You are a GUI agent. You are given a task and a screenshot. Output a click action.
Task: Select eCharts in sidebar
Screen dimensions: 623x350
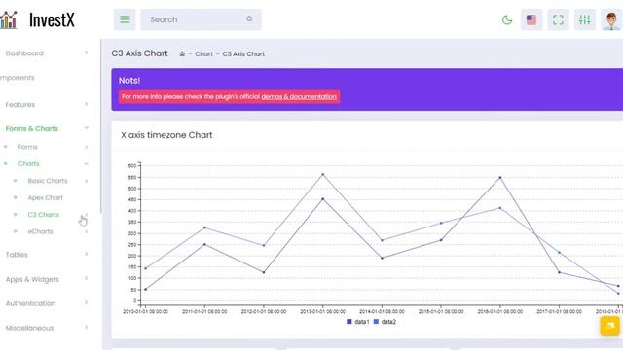40,231
